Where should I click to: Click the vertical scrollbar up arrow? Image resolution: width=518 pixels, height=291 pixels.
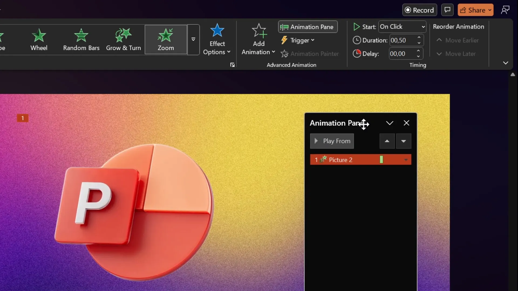(x=513, y=75)
